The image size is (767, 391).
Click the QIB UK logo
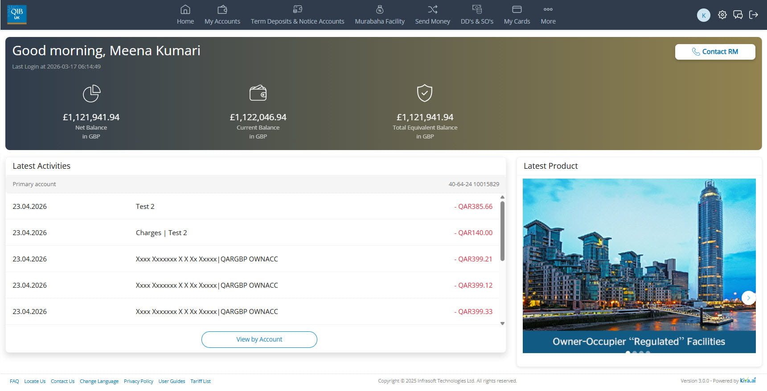click(17, 14)
